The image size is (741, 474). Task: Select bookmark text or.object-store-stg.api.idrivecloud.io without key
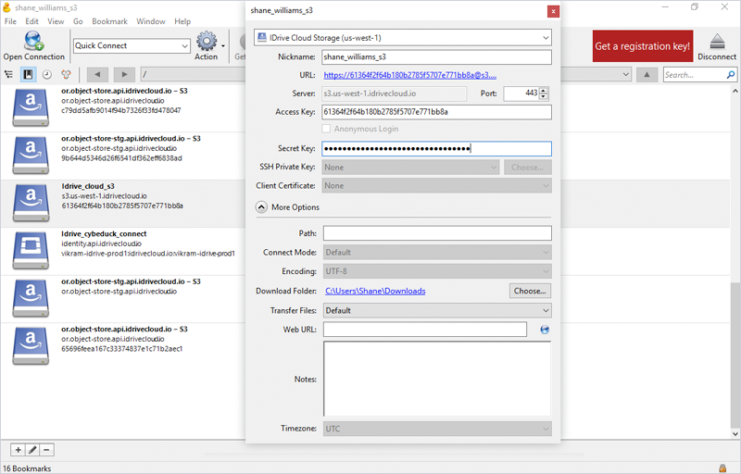coord(119,292)
